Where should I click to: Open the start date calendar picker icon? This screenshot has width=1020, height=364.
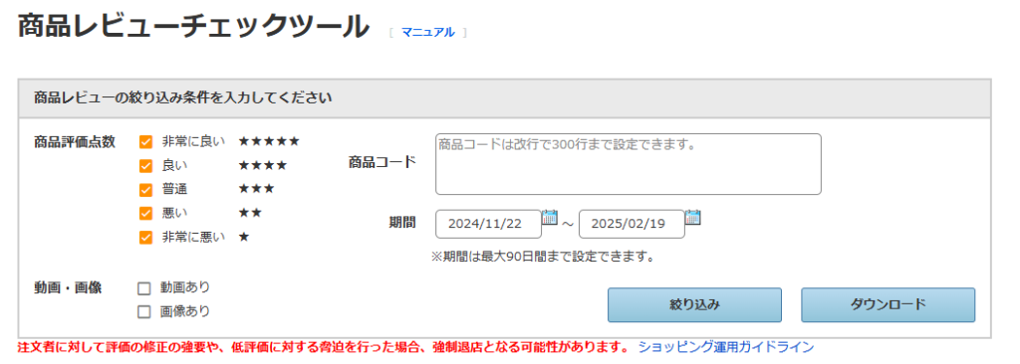coord(550,217)
